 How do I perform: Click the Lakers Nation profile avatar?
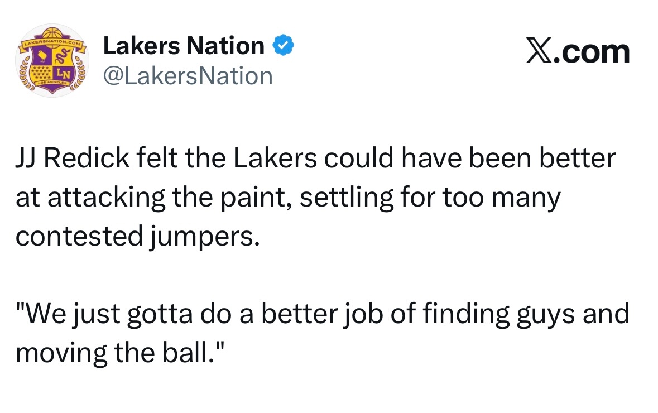[52, 60]
